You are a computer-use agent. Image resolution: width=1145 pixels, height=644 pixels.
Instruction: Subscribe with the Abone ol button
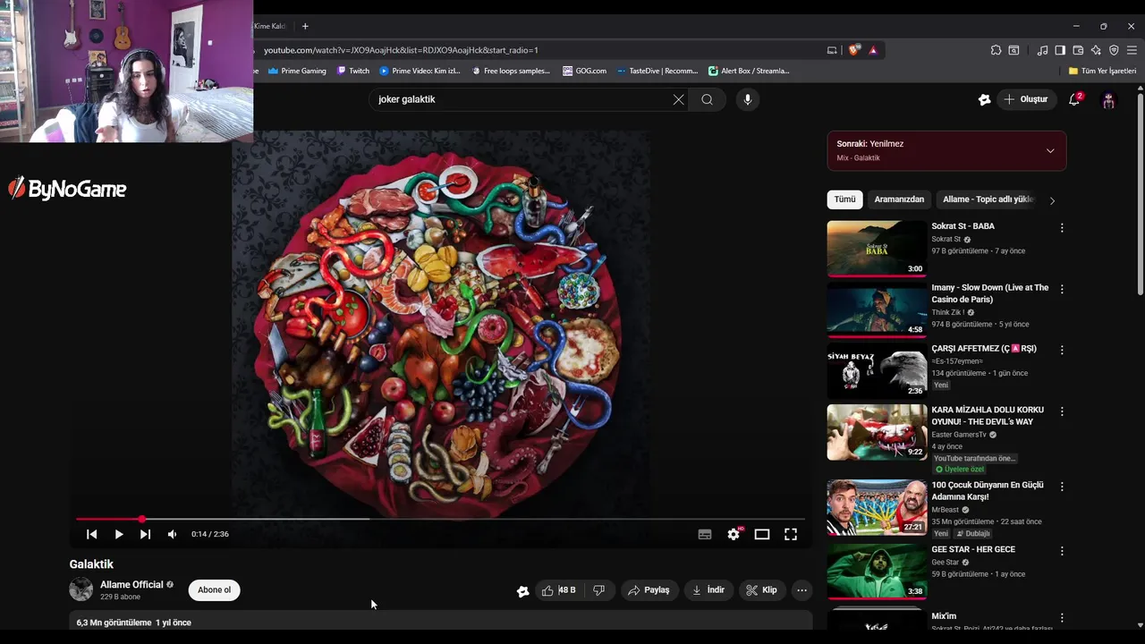coord(215,590)
